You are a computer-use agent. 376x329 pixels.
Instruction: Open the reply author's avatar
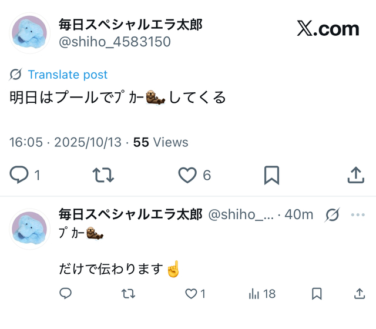[x=30, y=229]
